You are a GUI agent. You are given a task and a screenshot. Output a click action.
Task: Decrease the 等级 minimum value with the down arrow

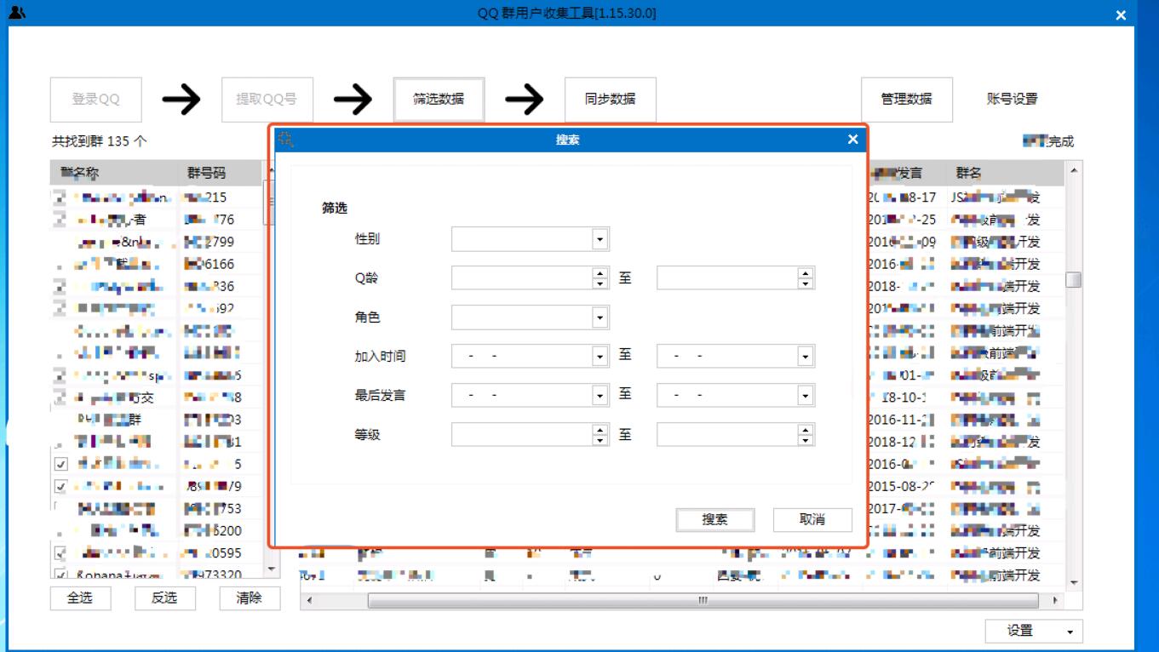[600, 440]
